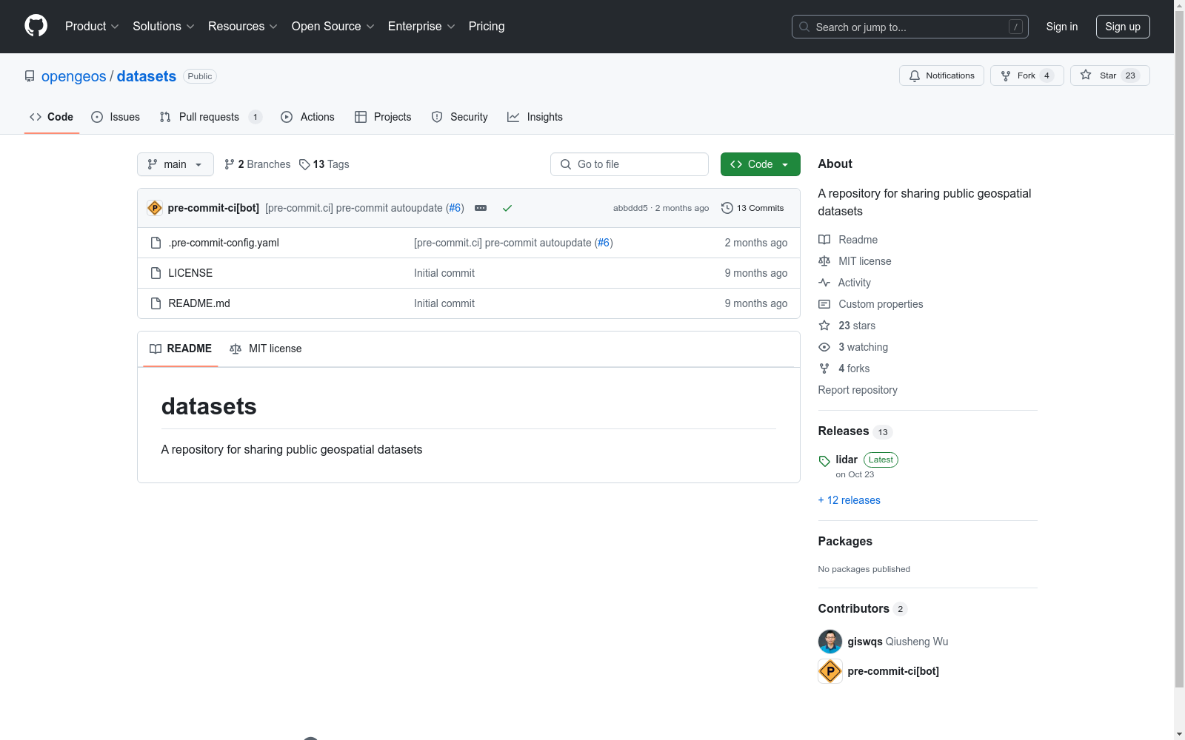This screenshot has width=1185, height=740.
Task: Select the README tab in file viewer
Action: point(181,349)
